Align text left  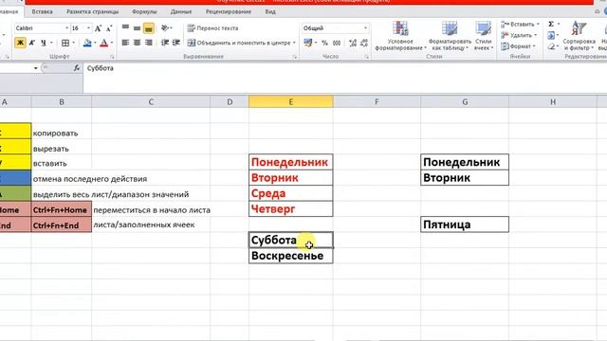(125, 43)
